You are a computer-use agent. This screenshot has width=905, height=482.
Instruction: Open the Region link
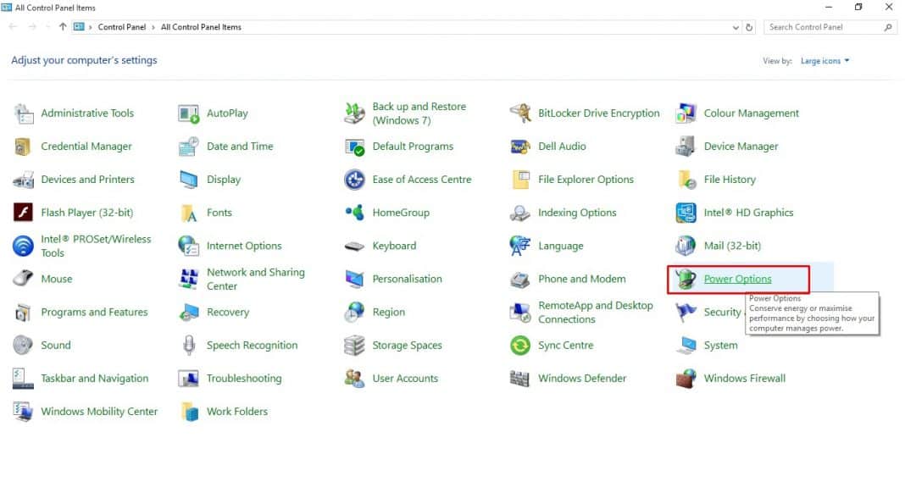388,312
